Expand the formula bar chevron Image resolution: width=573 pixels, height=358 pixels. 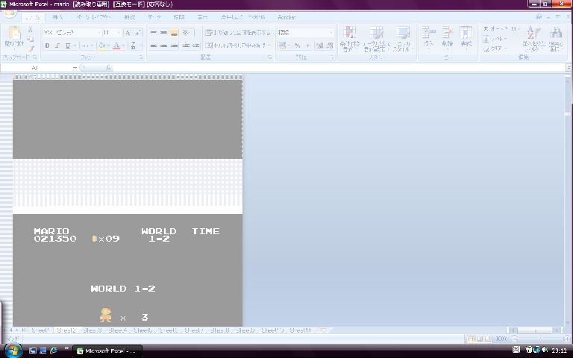(569, 68)
